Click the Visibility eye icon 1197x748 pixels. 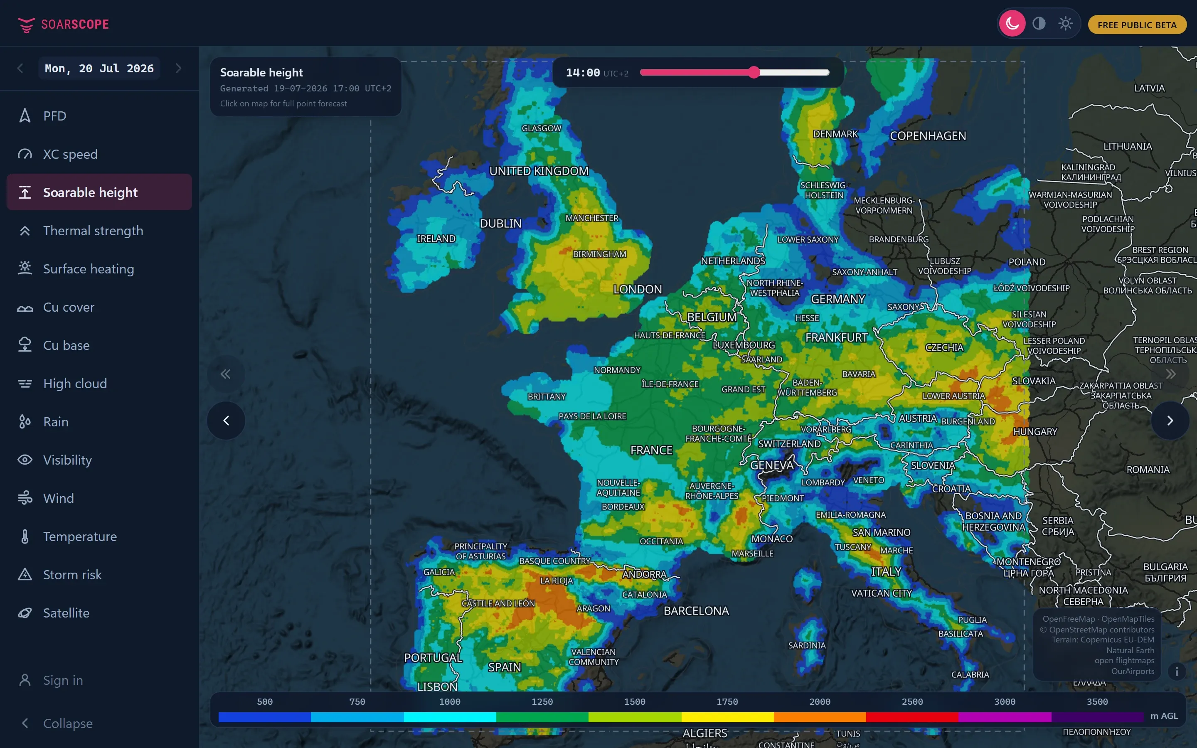point(25,460)
